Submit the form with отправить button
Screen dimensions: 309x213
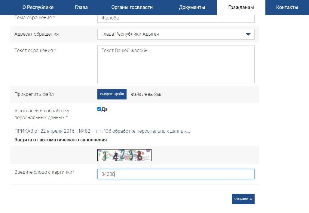click(x=243, y=199)
